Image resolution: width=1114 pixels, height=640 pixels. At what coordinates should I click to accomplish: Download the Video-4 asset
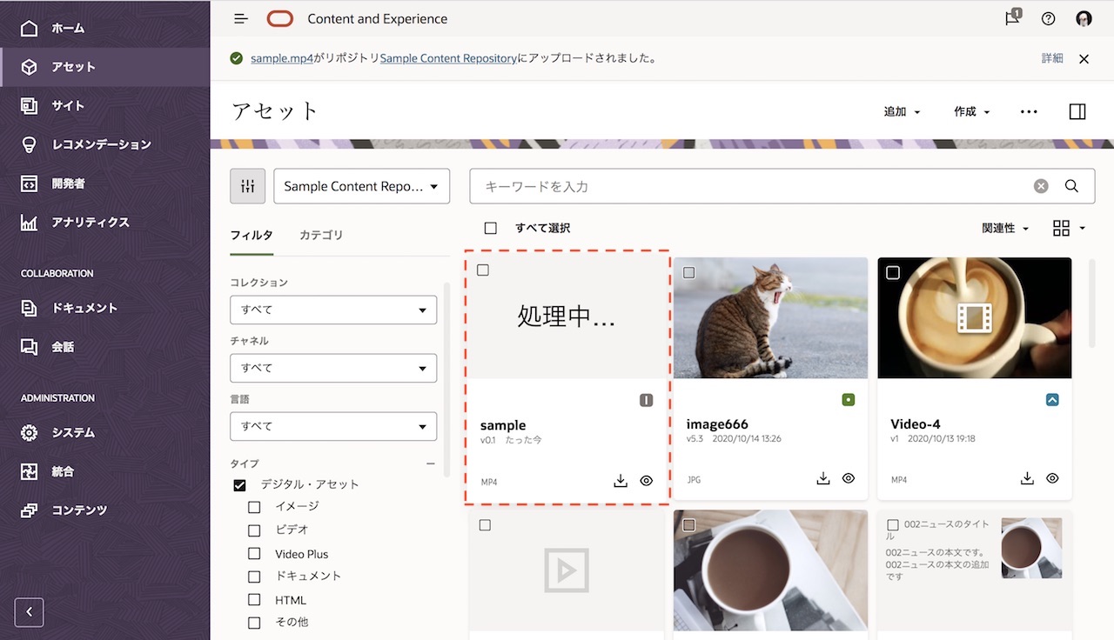[x=1027, y=478]
